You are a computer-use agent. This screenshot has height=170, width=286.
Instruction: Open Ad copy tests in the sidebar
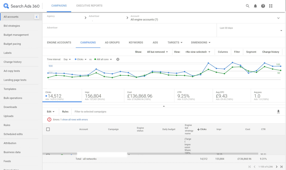(x=12, y=71)
